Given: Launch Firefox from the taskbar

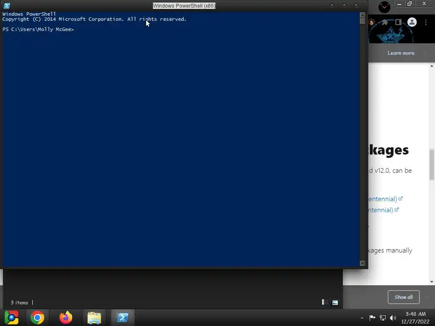Looking at the screenshot, I should pos(66,318).
